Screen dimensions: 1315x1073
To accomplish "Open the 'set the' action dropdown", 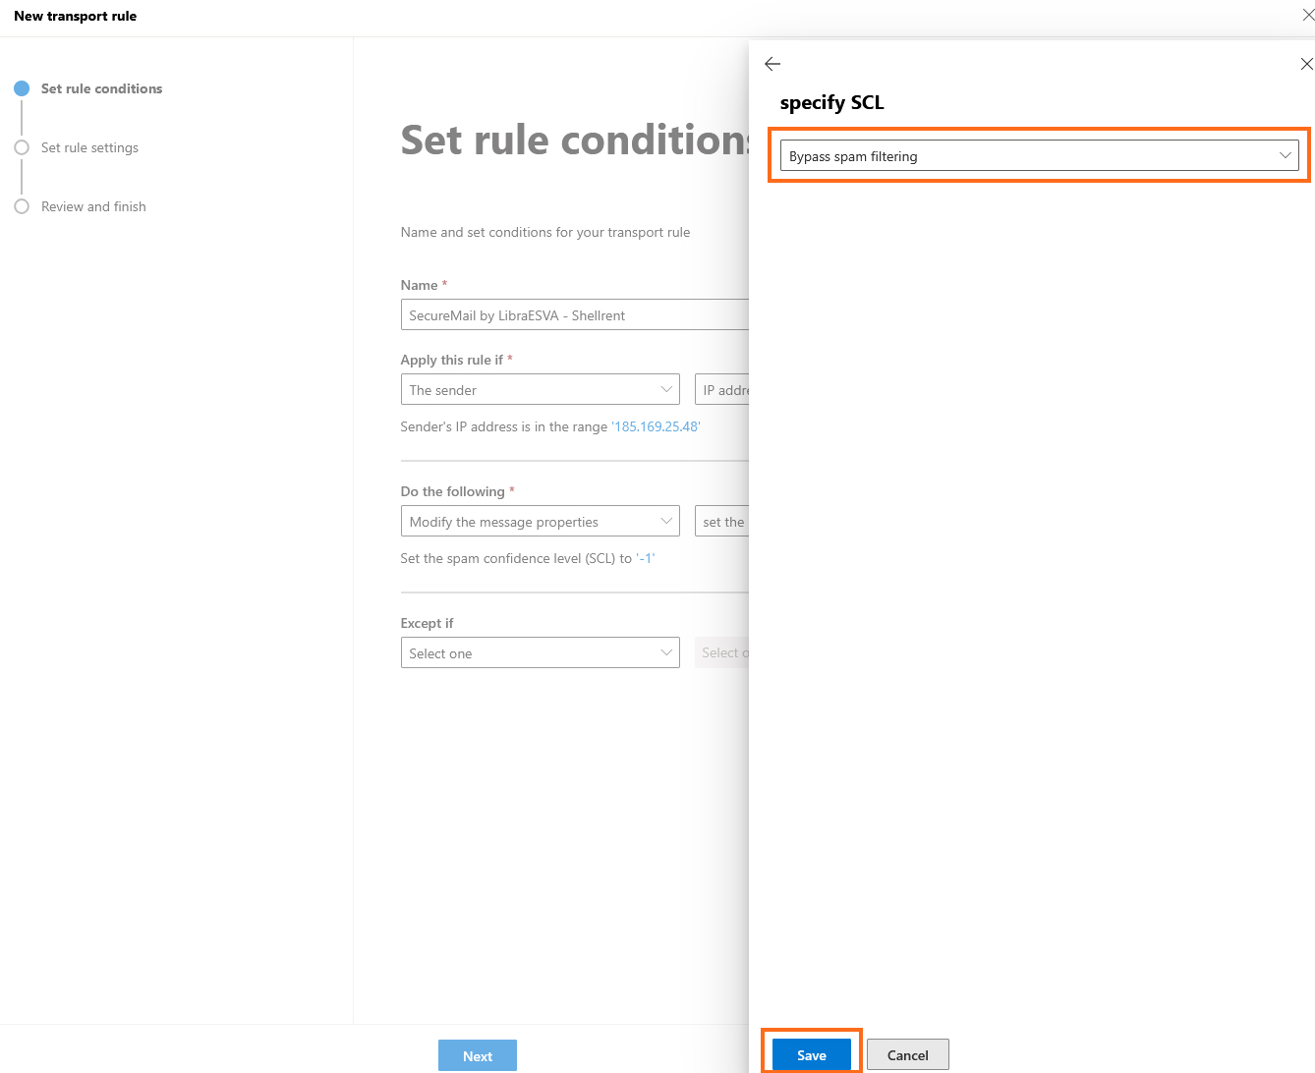I will (722, 521).
